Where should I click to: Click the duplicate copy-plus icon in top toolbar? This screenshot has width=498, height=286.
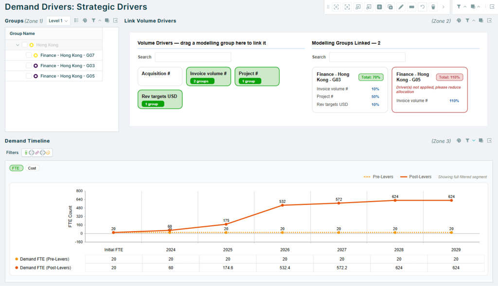click(391, 7)
